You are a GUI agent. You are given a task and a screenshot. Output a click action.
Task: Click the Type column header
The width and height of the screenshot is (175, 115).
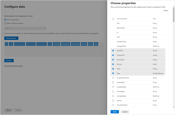tap(154, 19)
